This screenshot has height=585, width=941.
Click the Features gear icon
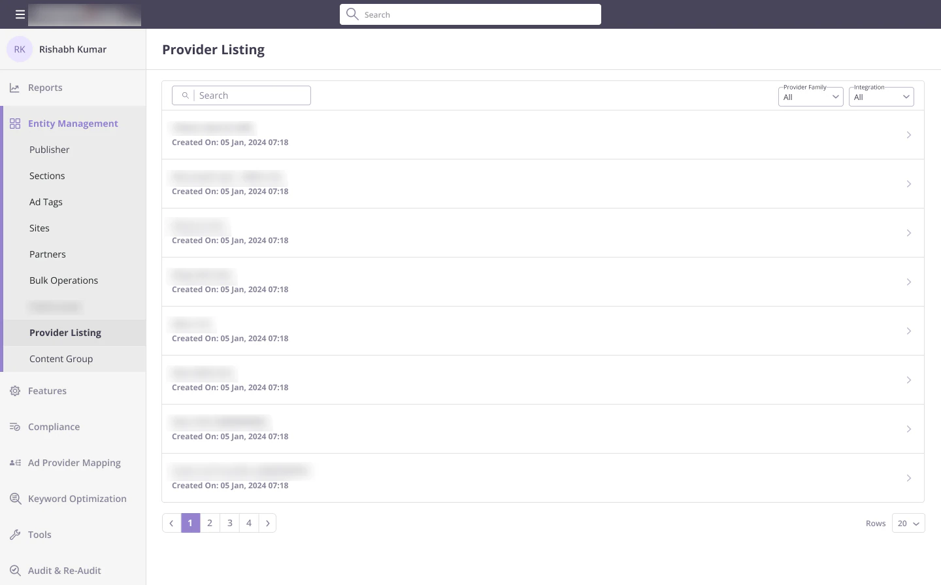click(15, 391)
